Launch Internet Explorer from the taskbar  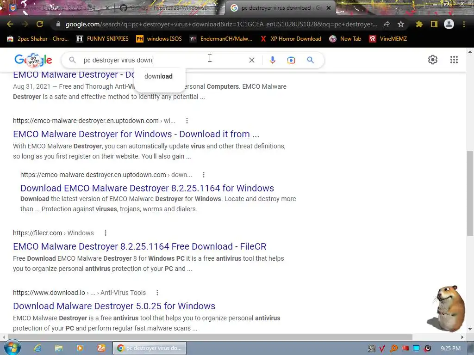coord(37,348)
